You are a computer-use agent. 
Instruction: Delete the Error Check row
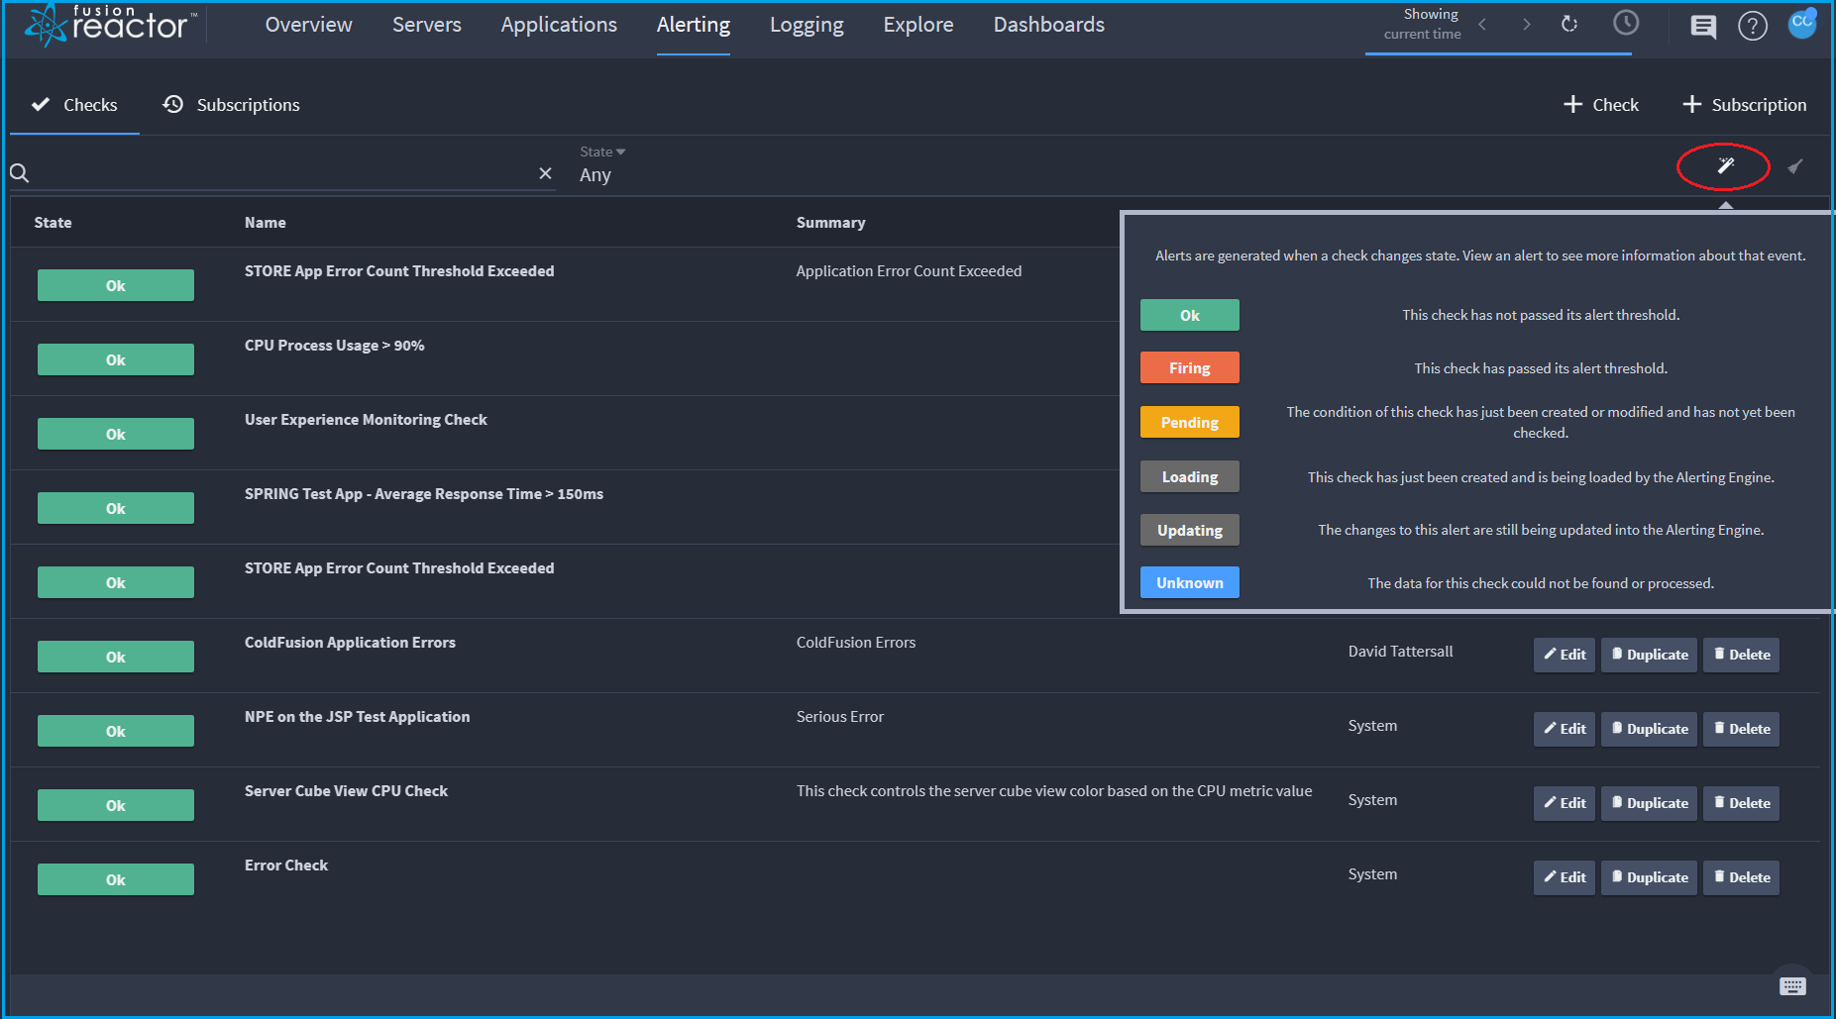1741,877
